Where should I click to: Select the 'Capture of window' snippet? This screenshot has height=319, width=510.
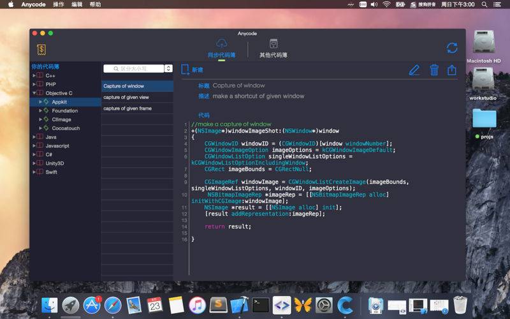pyautogui.click(x=137, y=86)
